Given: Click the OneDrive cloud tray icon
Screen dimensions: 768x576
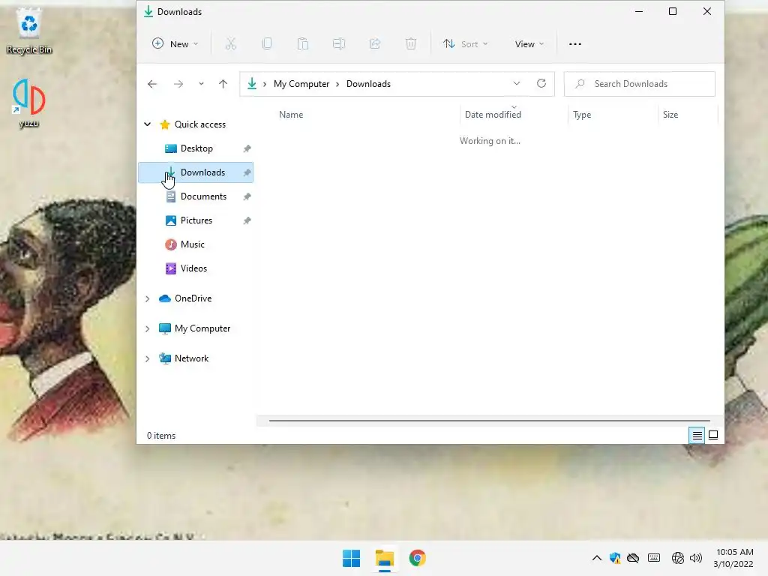Looking at the screenshot, I should (x=633, y=558).
